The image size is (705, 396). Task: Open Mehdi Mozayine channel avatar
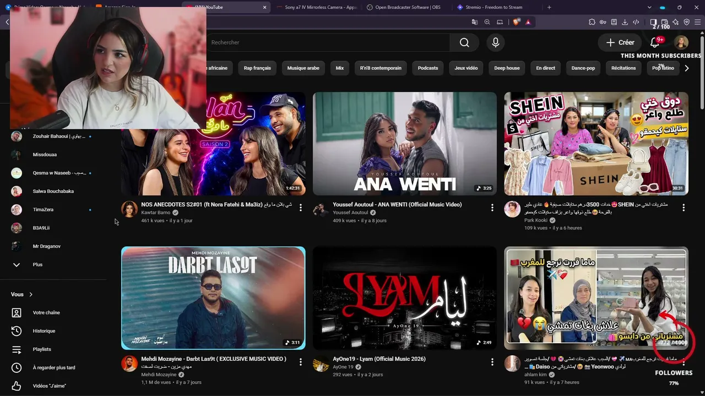pos(129,364)
